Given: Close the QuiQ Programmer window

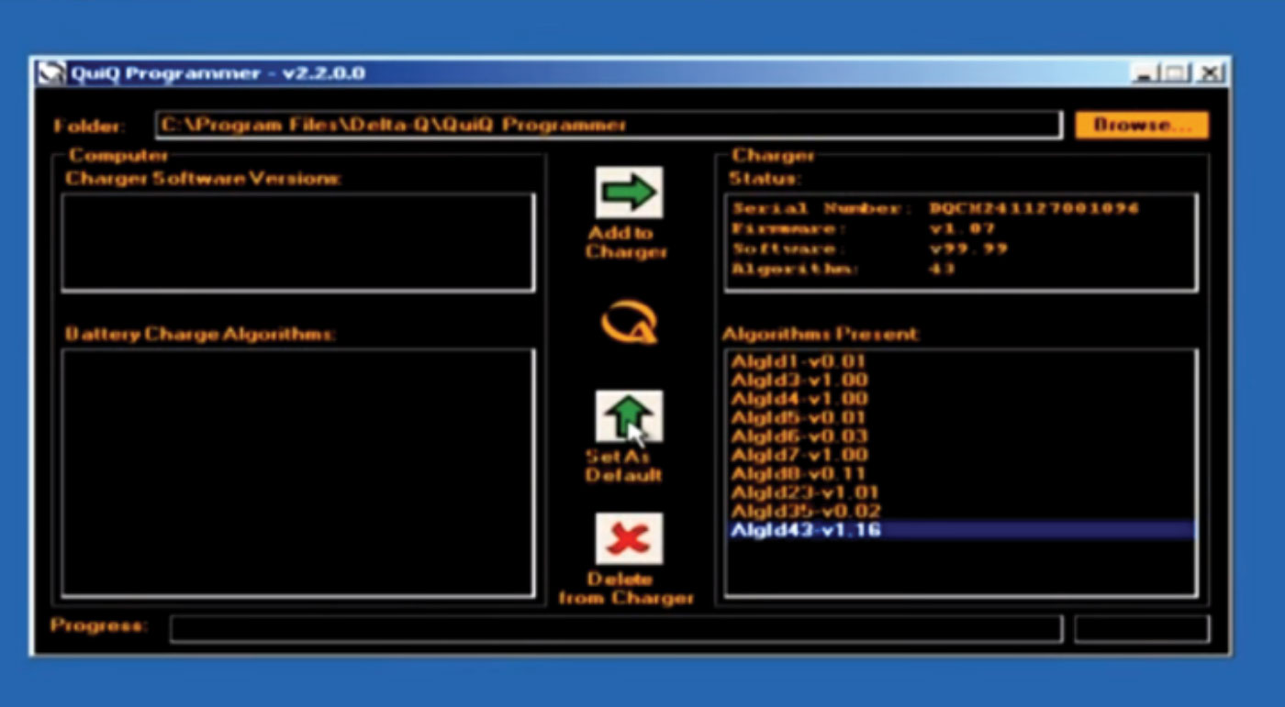Looking at the screenshot, I should 1211,73.
